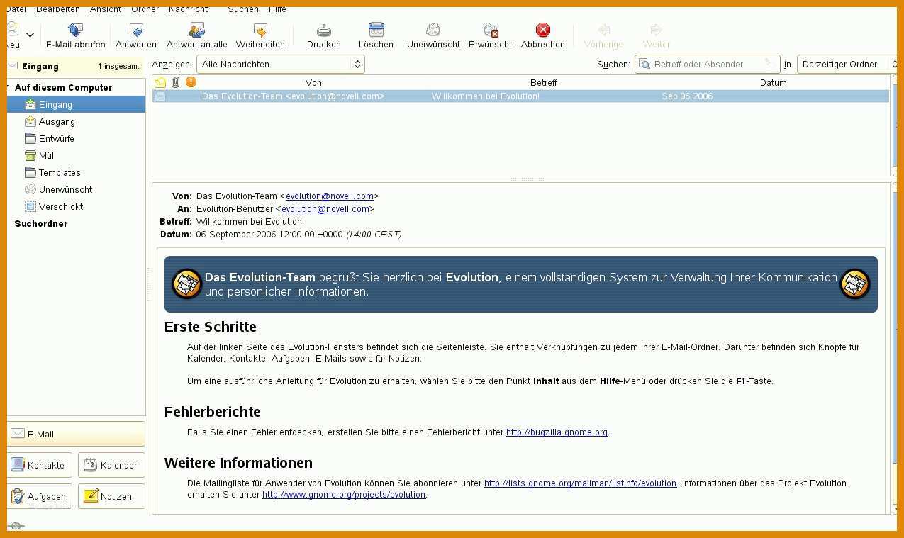Mark message as Unerwünscht
Image resolution: width=904 pixels, height=538 pixels.
(433, 30)
